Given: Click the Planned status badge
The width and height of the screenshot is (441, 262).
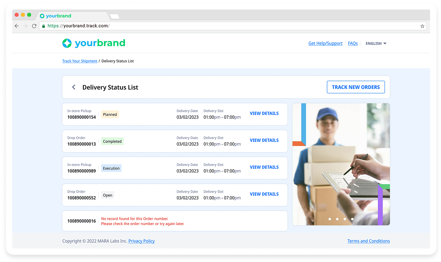Looking at the screenshot, I should pos(110,114).
